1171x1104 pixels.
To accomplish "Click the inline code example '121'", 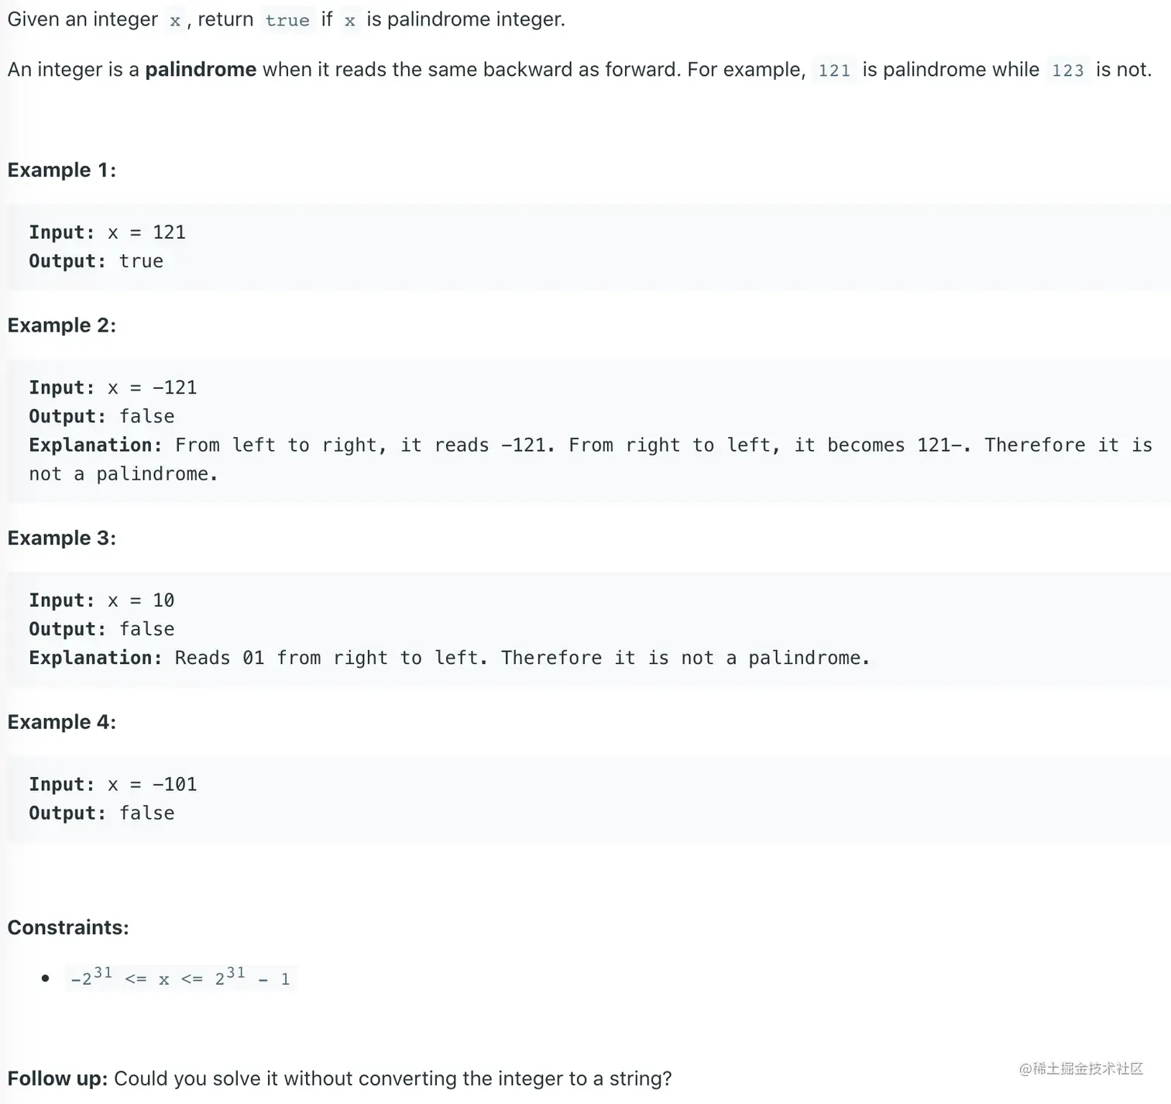I will 834,71.
